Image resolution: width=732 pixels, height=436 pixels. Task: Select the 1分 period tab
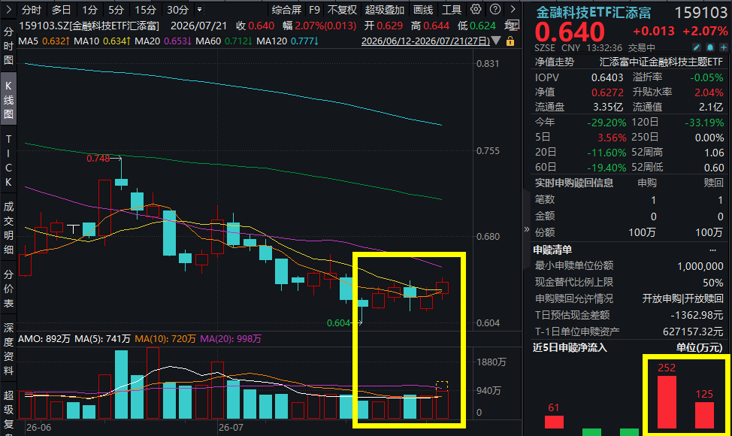(x=89, y=10)
